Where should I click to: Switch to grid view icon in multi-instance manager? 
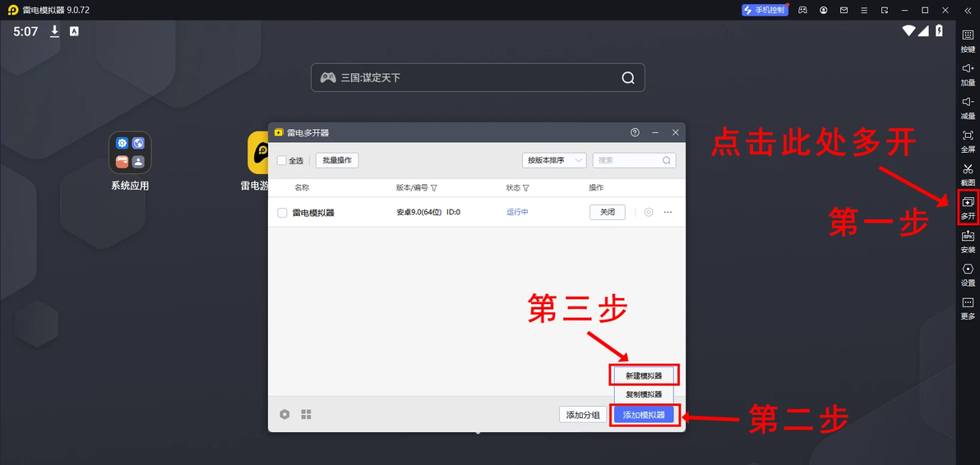[306, 414]
